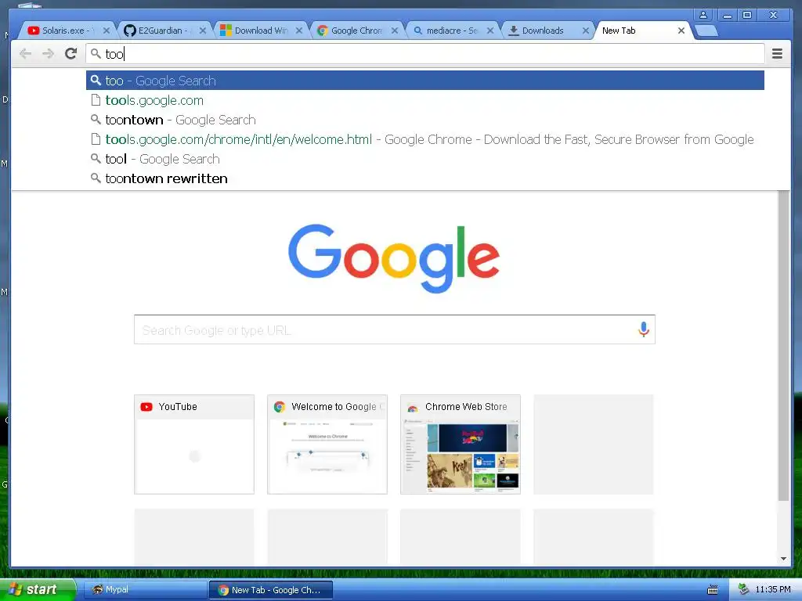Close the Download Win tab
This screenshot has width=802, height=601.
click(x=298, y=31)
